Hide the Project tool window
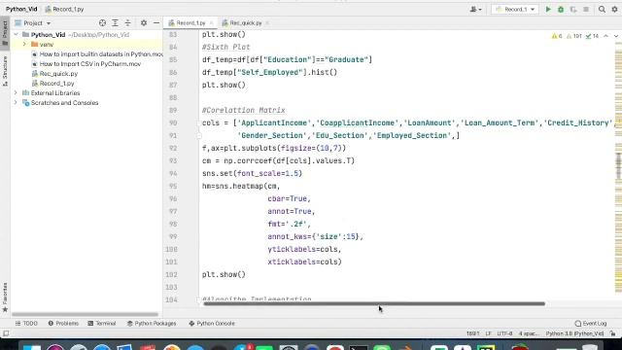622x350 pixels. (156, 23)
